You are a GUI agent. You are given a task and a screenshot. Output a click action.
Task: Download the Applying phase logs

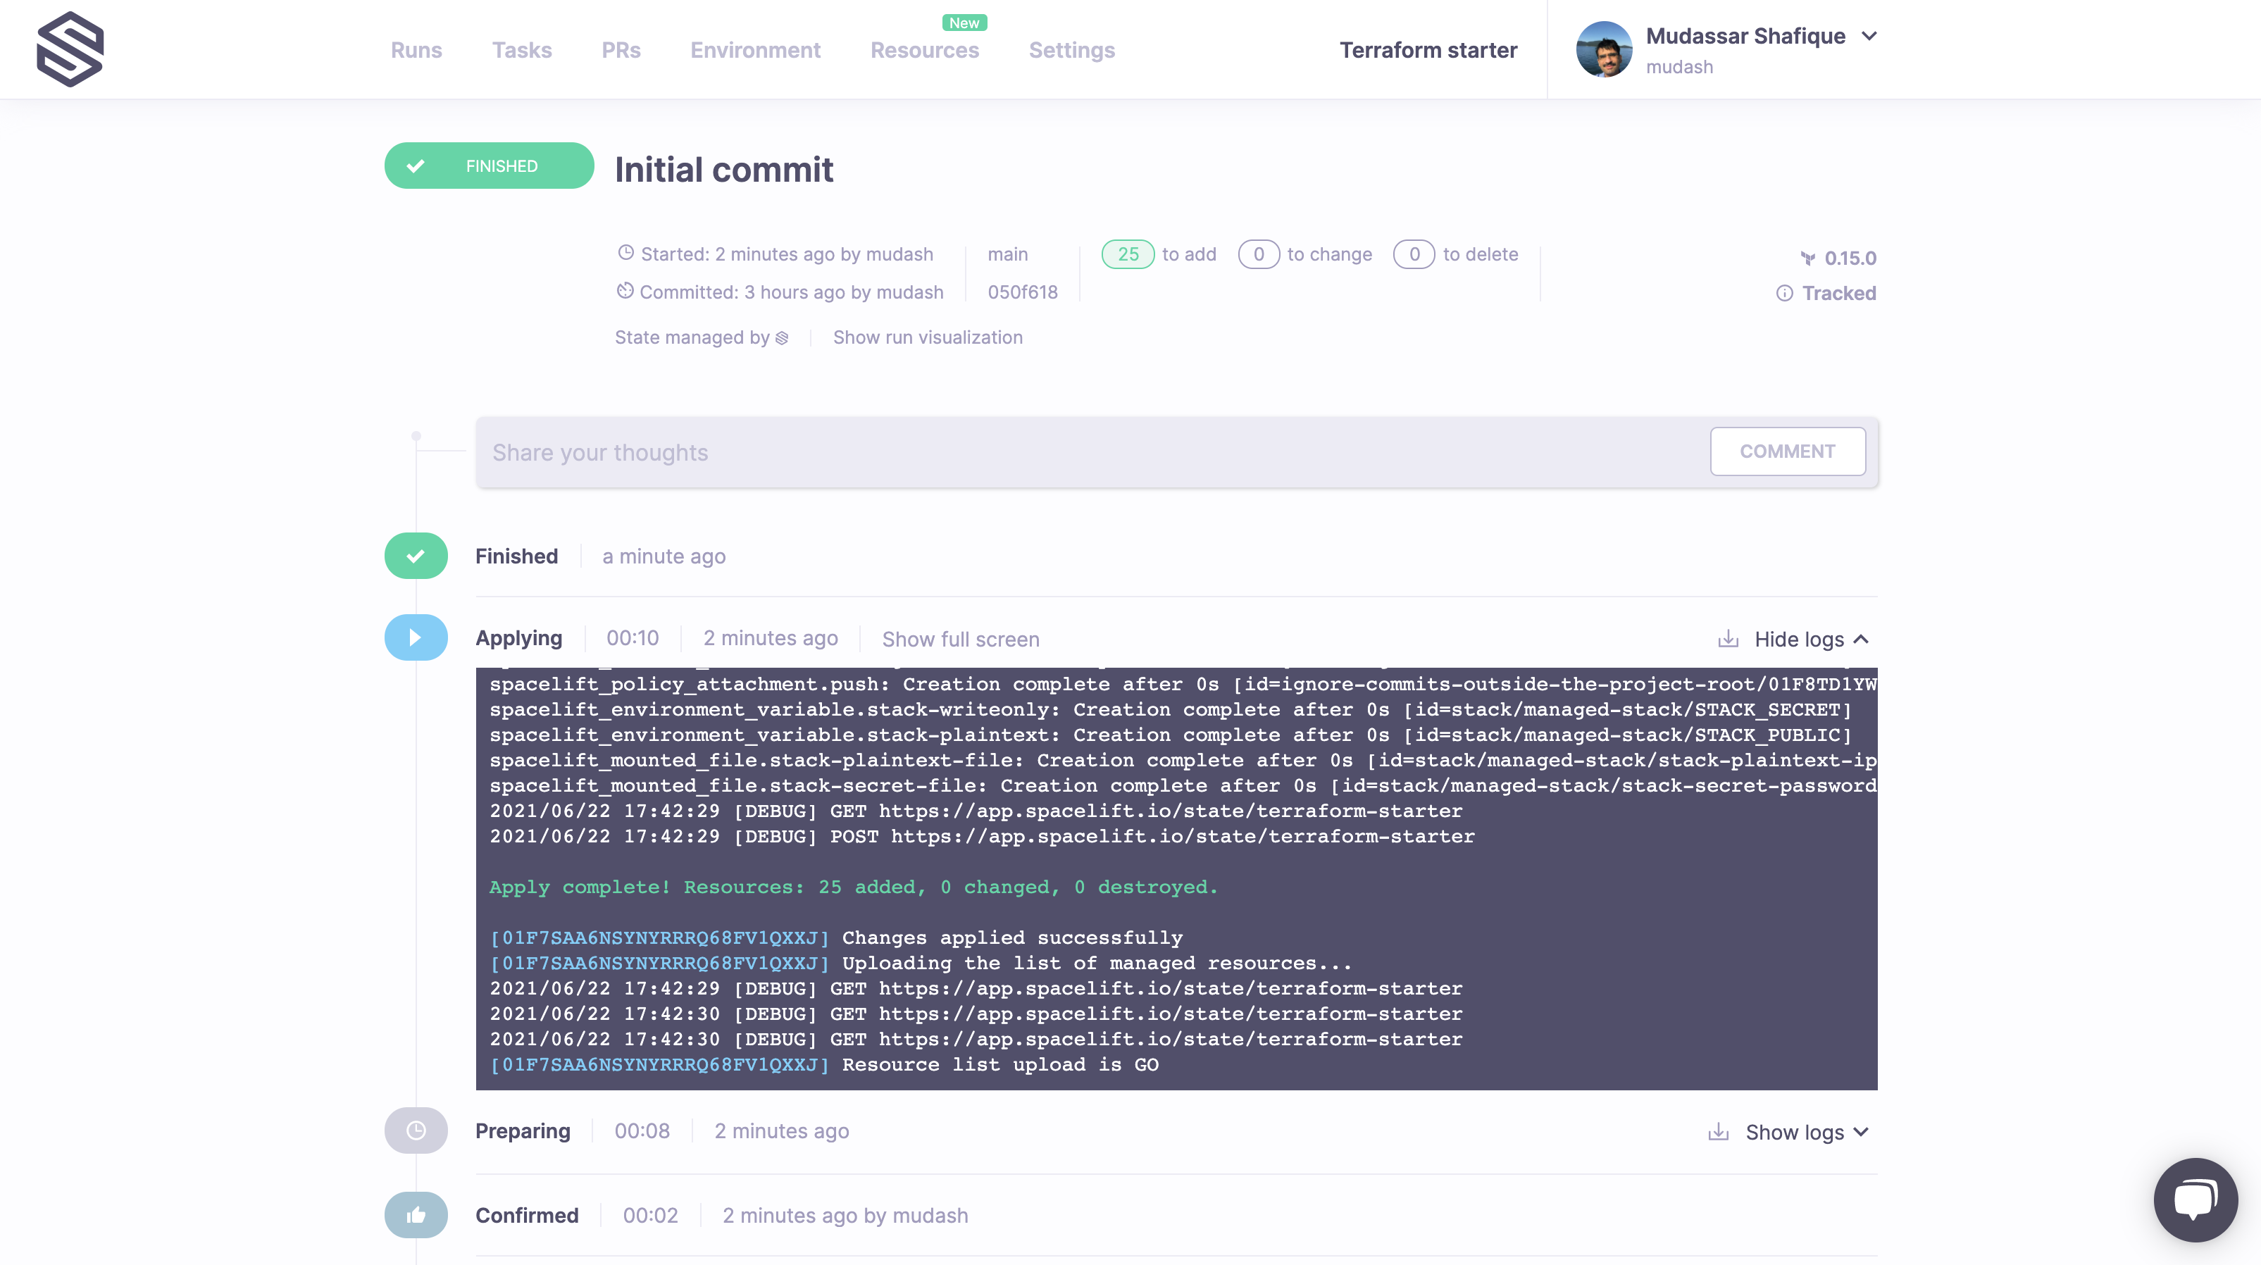1727,639
